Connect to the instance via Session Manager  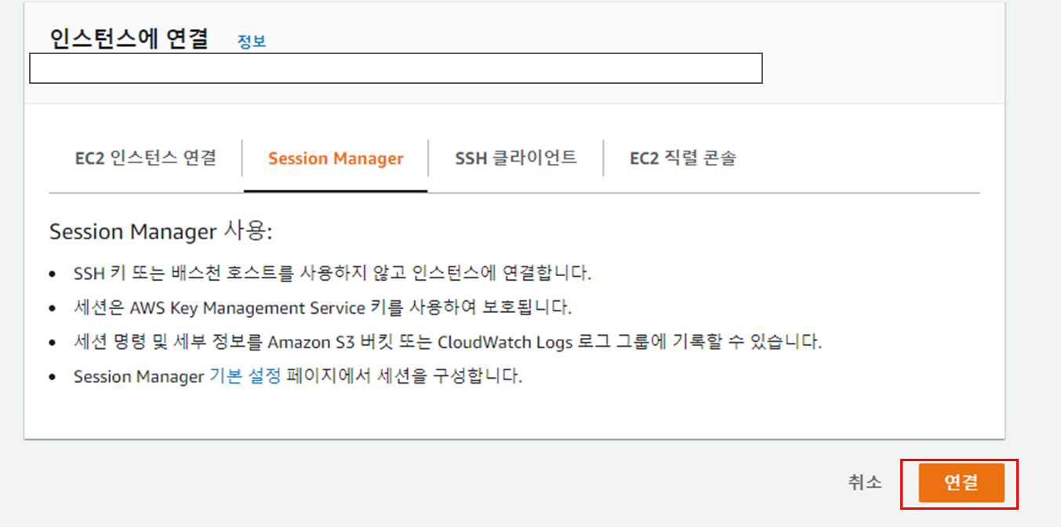coord(963,483)
